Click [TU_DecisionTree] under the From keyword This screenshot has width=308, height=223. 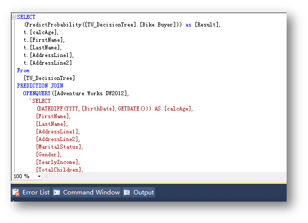pos(49,78)
